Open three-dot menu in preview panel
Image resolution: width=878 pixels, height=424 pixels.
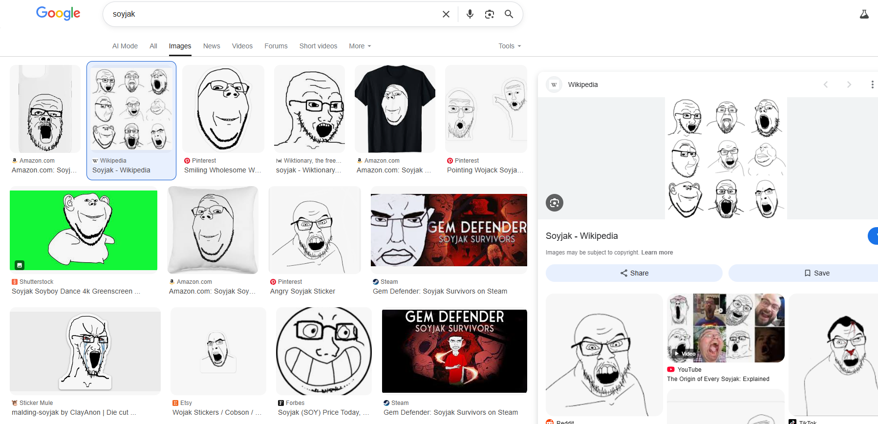click(x=872, y=85)
